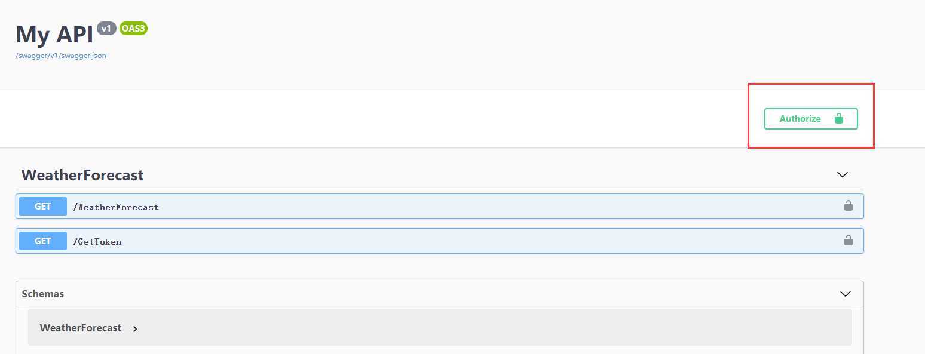Viewport: 925px width, 354px height.
Task: Click the lock icon on /WeatherForecast endpoint
Action: coord(848,206)
